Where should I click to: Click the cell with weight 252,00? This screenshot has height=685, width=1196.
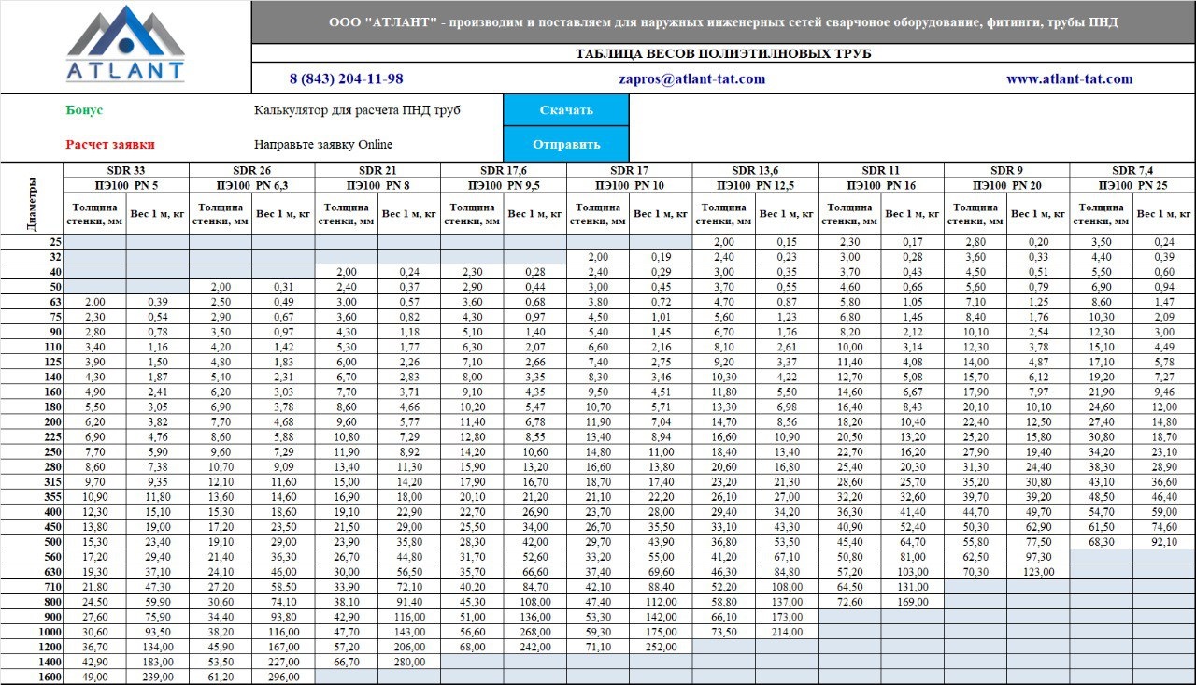pyautogui.click(x=661, y=647)
